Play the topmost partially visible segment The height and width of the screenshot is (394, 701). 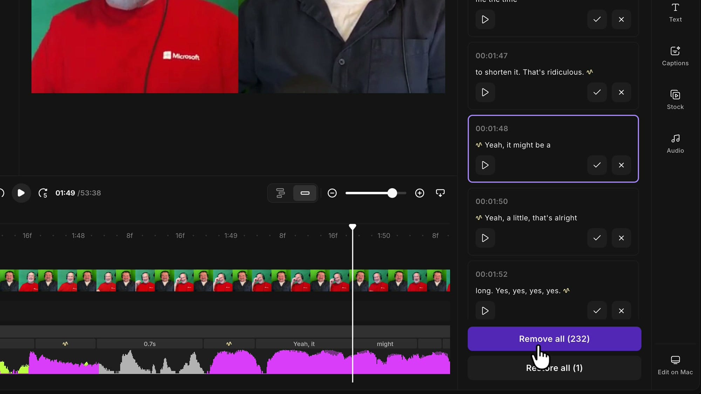point(485,20)
